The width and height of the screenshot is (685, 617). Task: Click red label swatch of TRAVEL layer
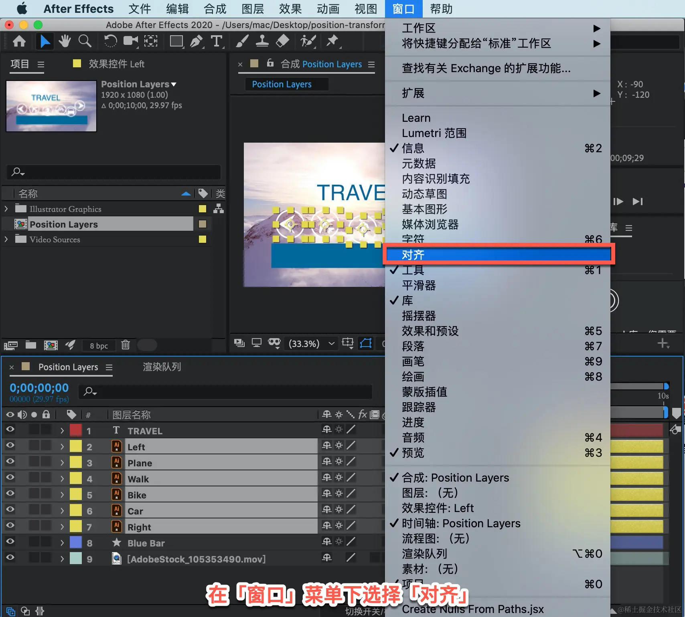pyautogui.click(x=76, y=430)
